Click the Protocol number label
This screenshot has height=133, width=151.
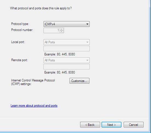pos(22,30)
